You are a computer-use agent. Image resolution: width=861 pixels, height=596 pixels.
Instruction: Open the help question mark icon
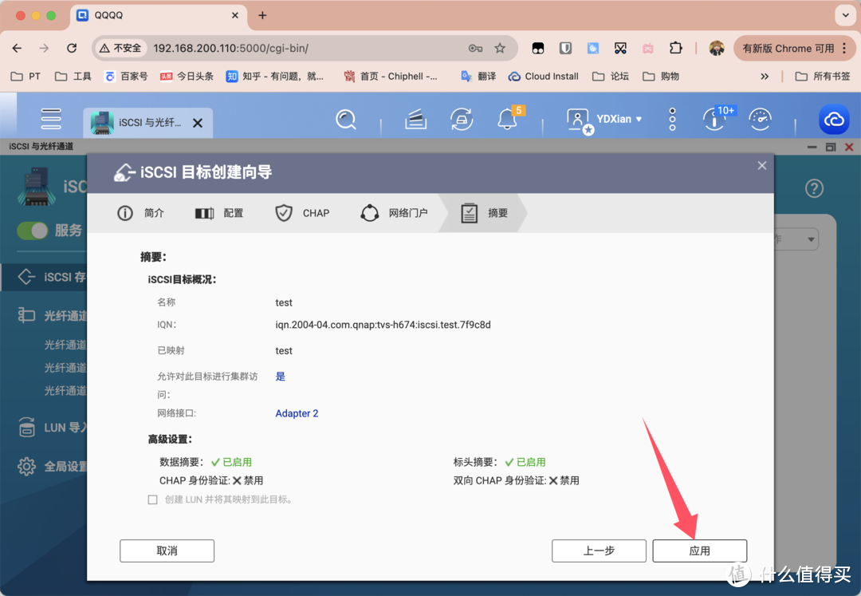[813, 189]
